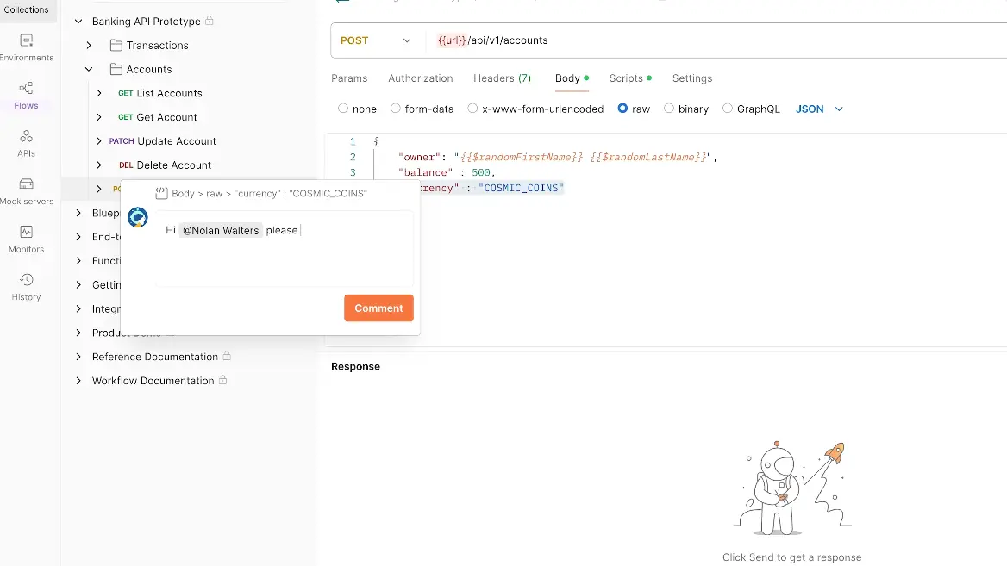Expand the Transactions folder
Image resolution: width=1007 pixels, height=566 pixels.
[x=89, y=45]
